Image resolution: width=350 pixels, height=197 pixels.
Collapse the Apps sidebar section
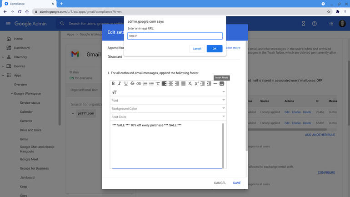(3, 76)
